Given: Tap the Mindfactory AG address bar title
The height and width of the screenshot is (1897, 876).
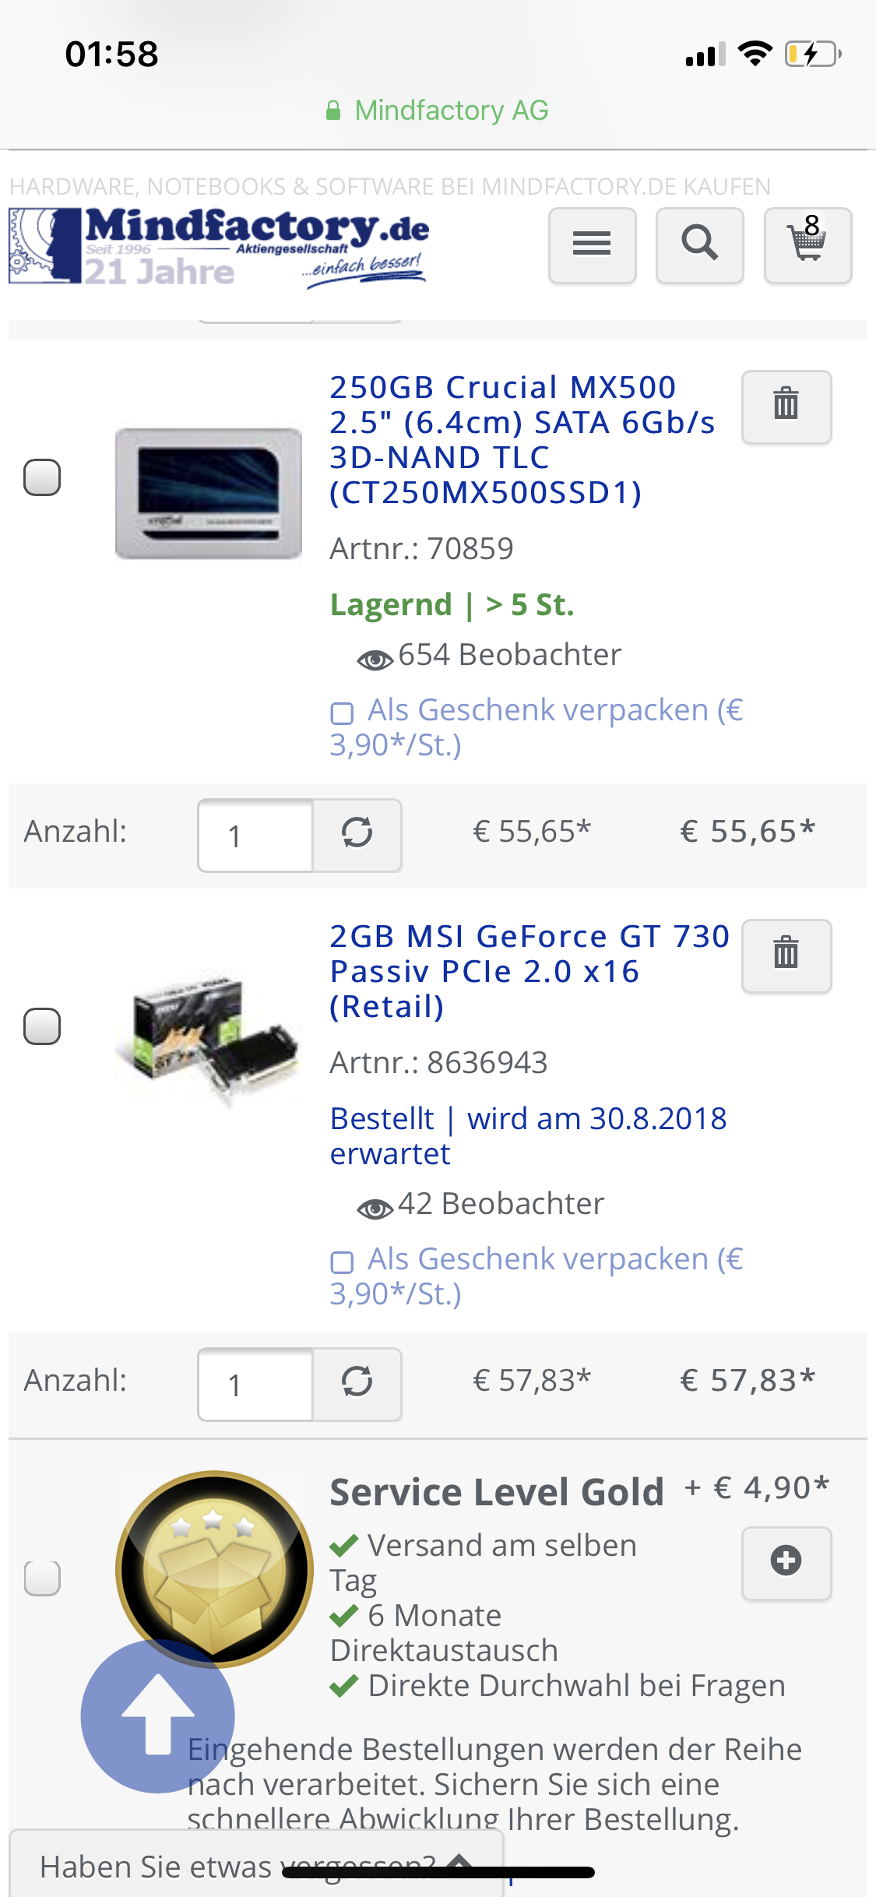Looking at the screenshot, I should tap(452, 109).
